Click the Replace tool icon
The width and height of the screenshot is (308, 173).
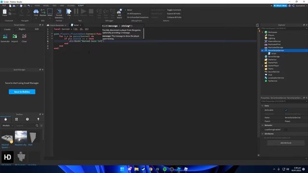point(43,12)
